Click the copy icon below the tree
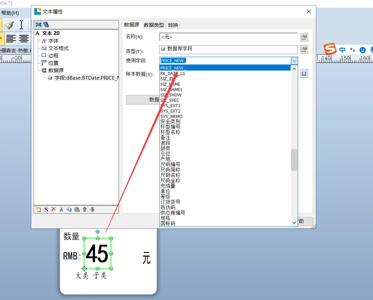The width and height of the screenshot is (373, 300). (69, 209)
